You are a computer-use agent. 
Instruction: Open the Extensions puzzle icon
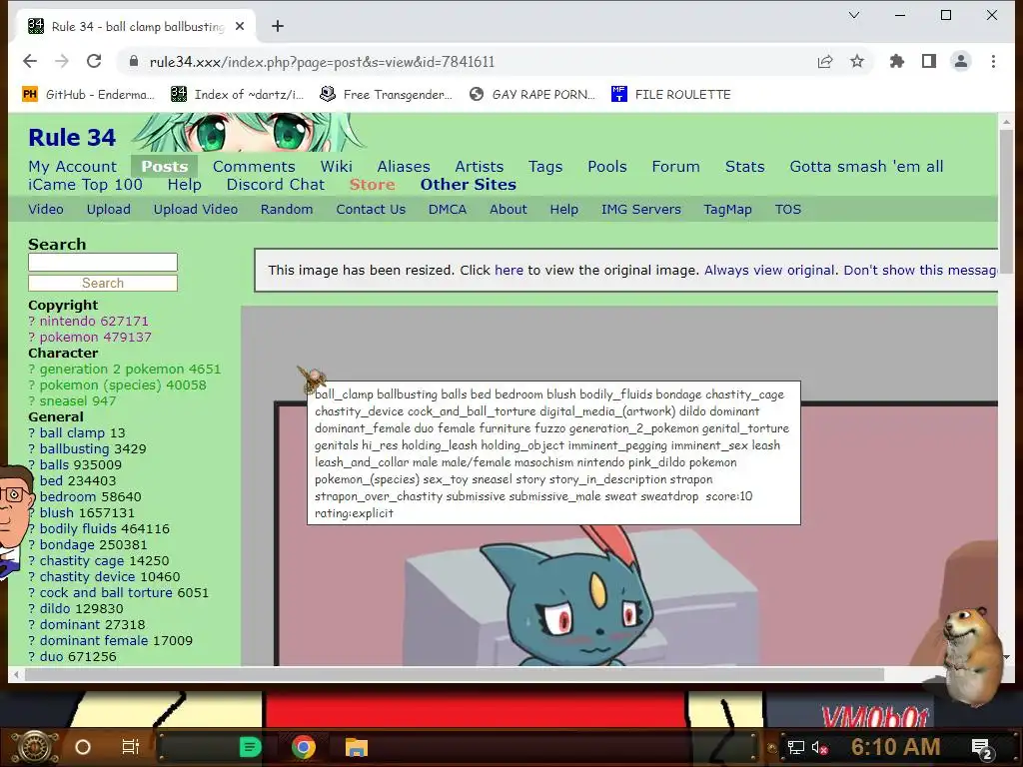click(x=897, y=61)
